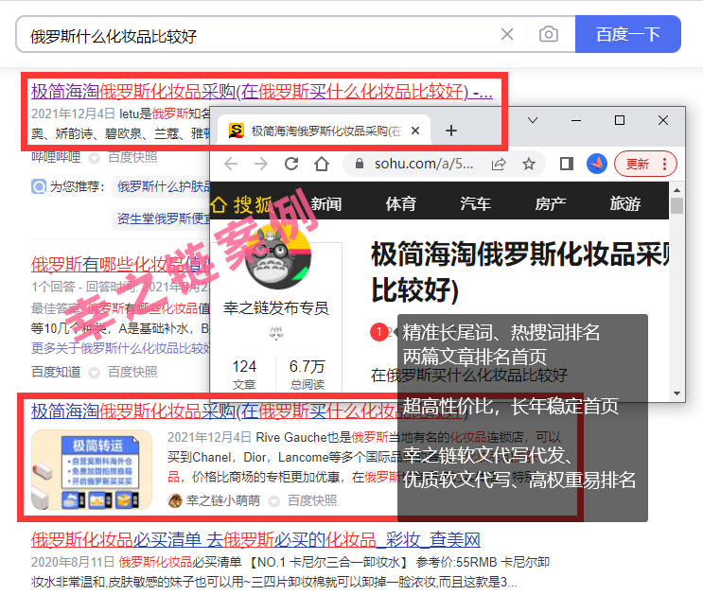Screen dimensions: 703x595
Task: Click the 极简转运 result thumbnail image
Action: coord(92,469)
